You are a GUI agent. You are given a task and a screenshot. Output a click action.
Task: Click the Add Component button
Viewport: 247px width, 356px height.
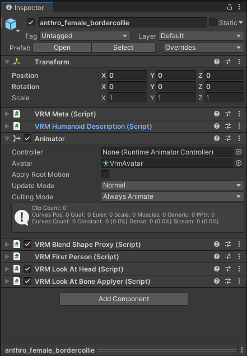[124, 299]
